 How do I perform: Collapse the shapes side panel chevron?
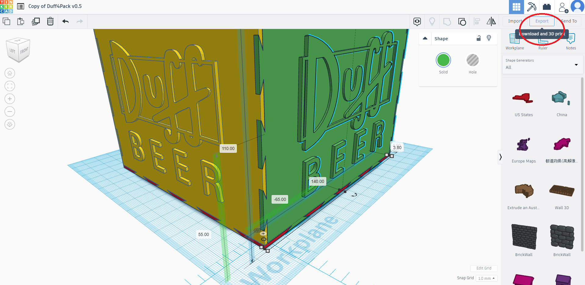(x=500, y=157)
